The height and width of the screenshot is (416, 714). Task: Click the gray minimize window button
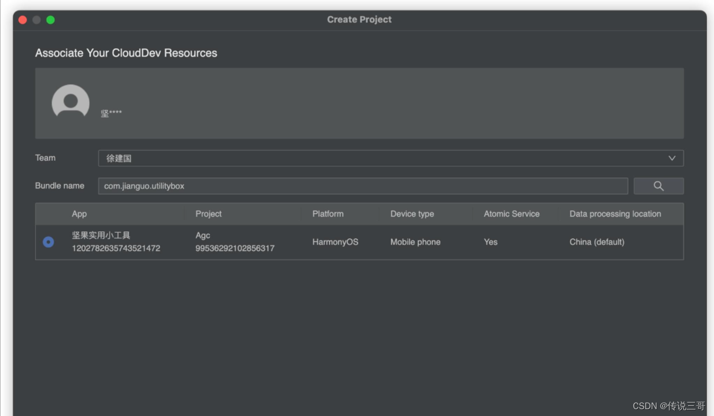(37, 20)
